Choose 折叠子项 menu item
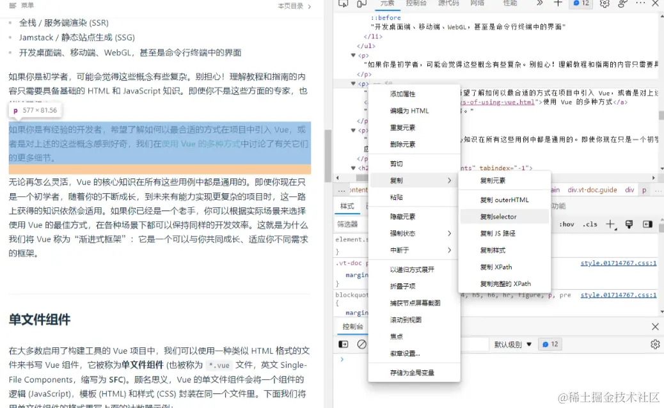Viewport: 664px width, 408px height. [x=414, y=286]
